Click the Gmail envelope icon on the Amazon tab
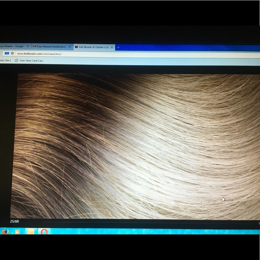 coord(34,47)
